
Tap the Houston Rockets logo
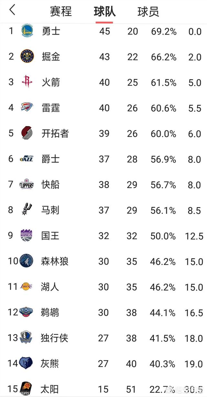(27, 82)
